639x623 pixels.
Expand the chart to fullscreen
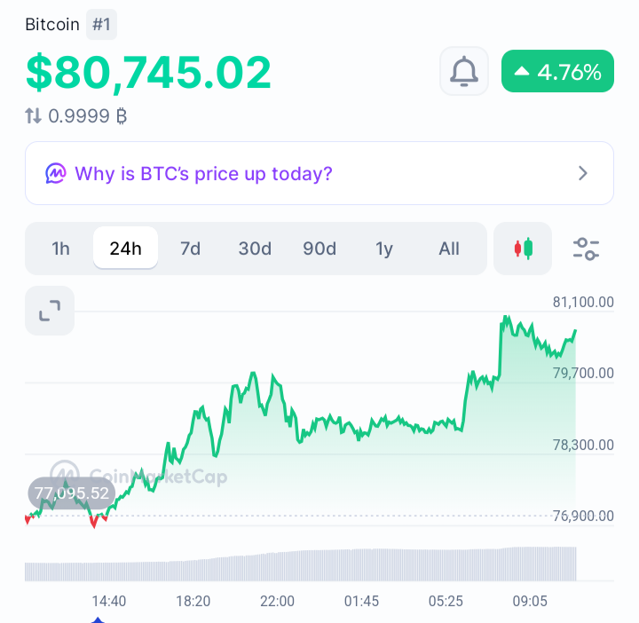coord(50,311)
